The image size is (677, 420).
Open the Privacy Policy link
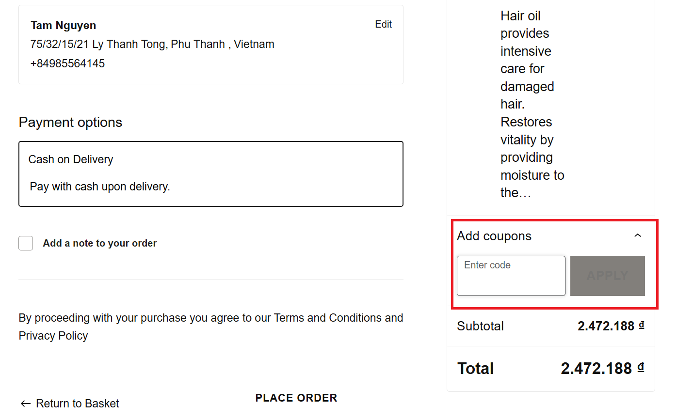pyautogui.click(x=53, y=336)
